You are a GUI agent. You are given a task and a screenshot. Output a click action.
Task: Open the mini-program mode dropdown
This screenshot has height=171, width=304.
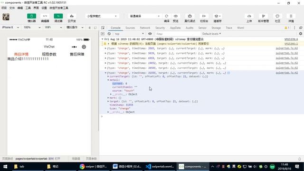(x=102, y=16)
